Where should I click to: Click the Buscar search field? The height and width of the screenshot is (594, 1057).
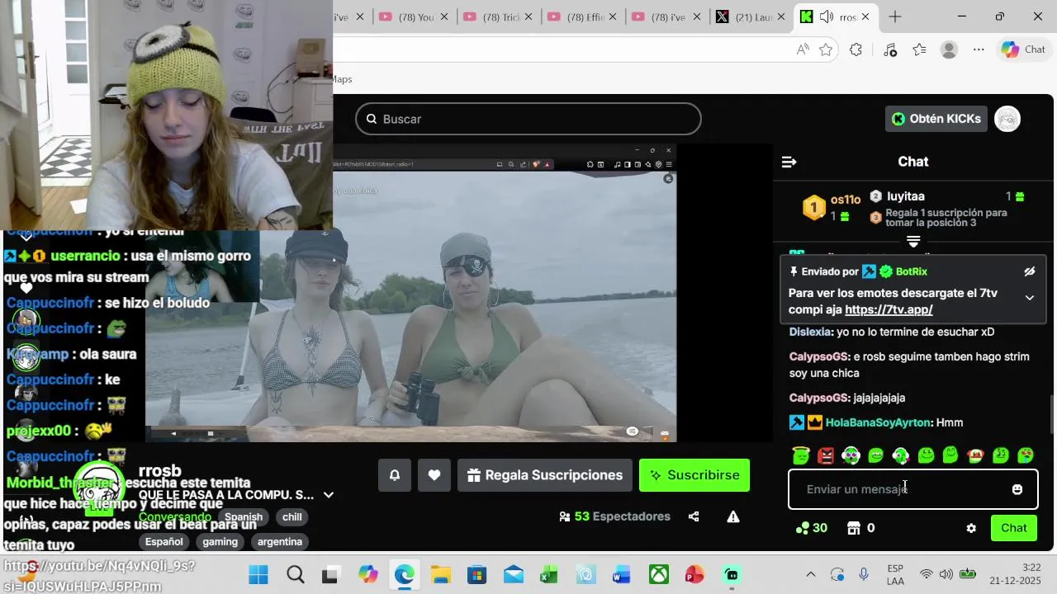point(528,119)
